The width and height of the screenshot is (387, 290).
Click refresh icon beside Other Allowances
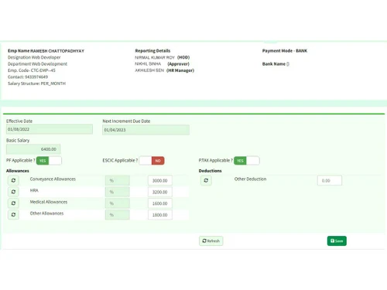(x=13, y=214)
